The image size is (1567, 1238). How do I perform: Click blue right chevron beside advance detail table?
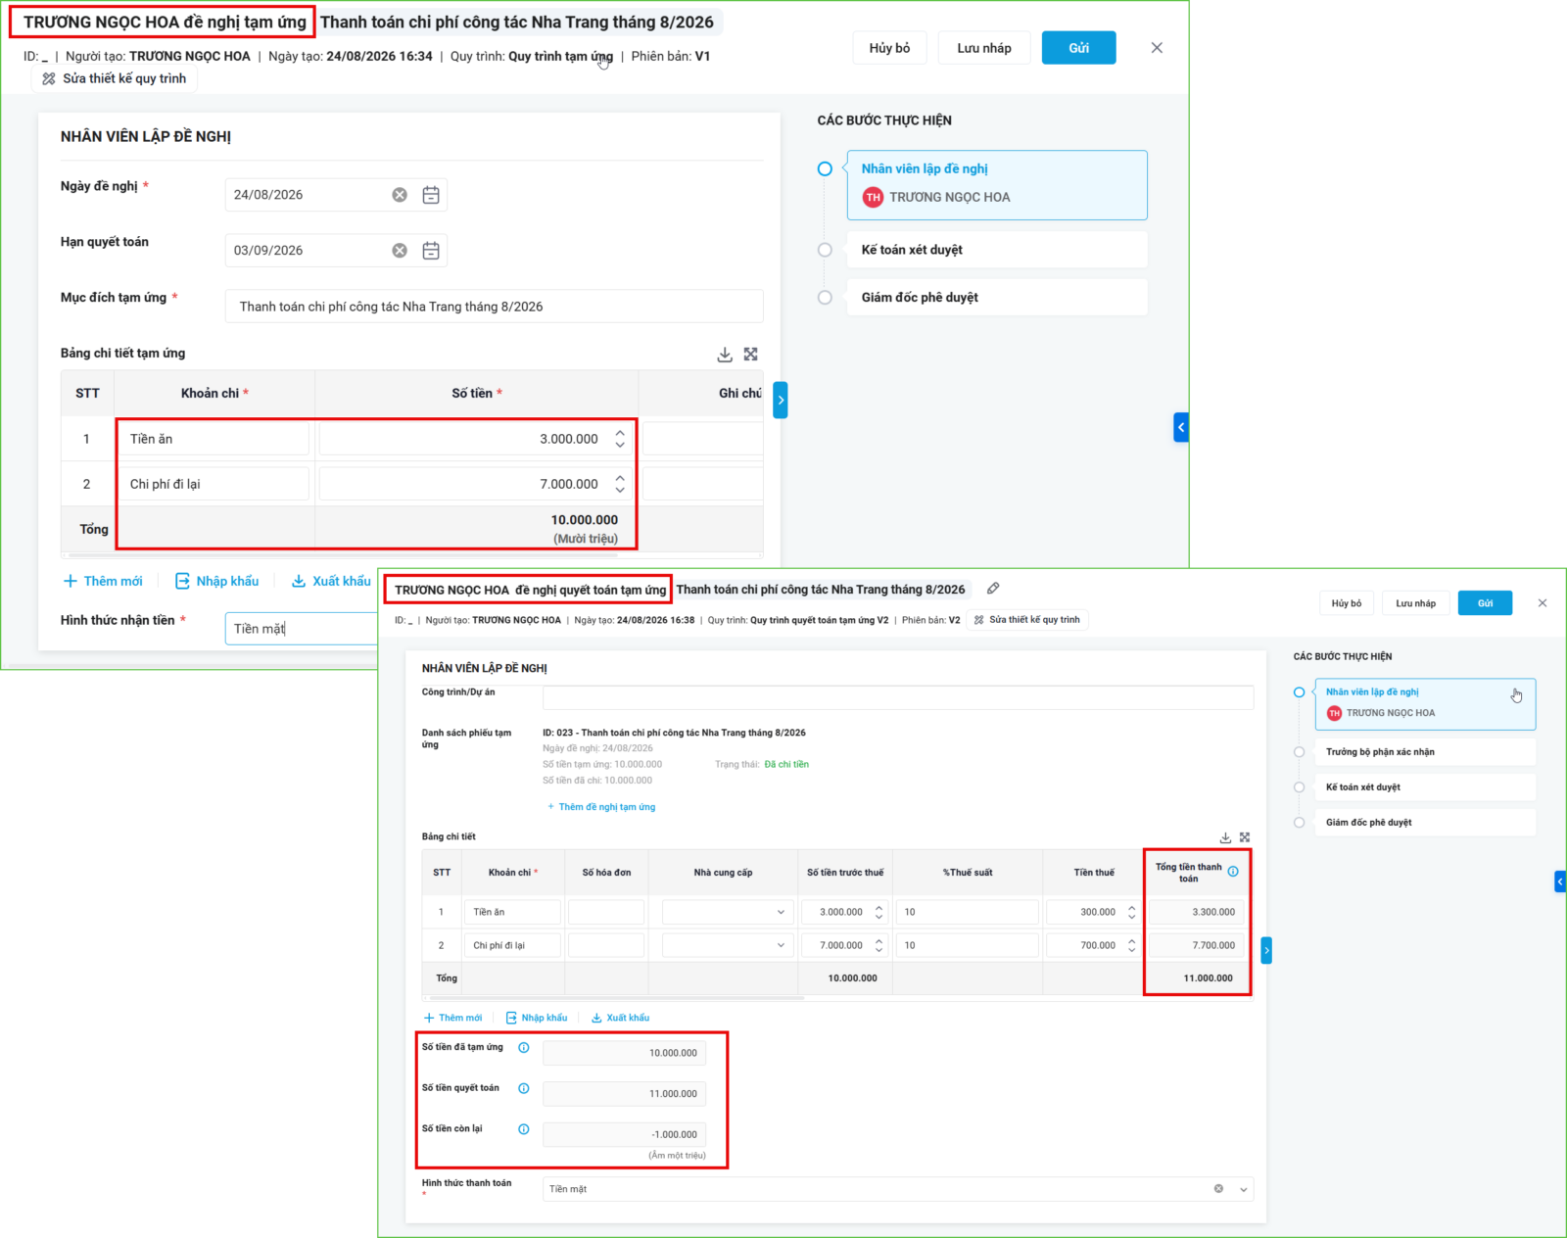[x=781, y=401]
